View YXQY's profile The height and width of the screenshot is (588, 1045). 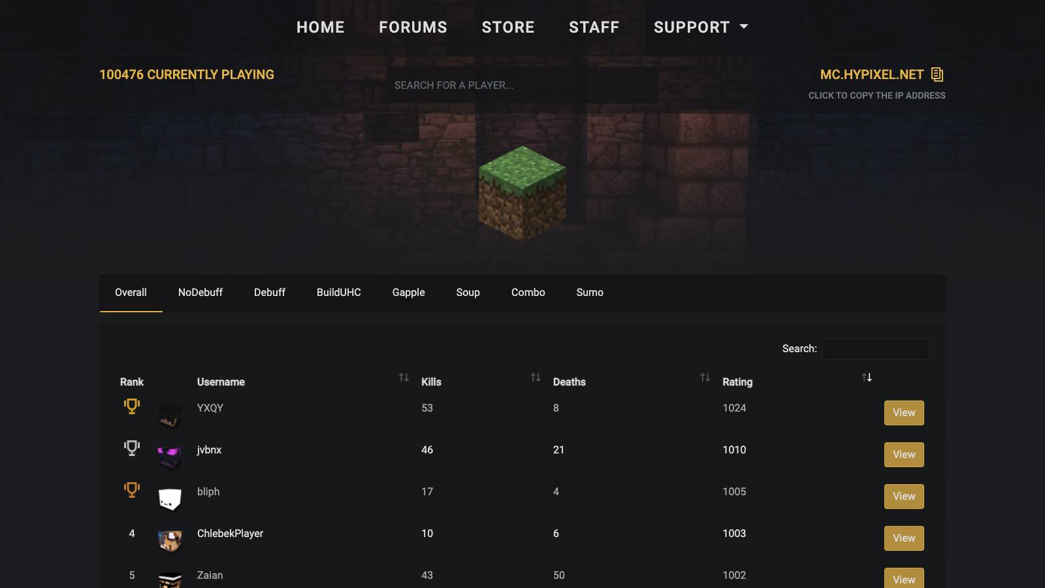click(904, 413)
